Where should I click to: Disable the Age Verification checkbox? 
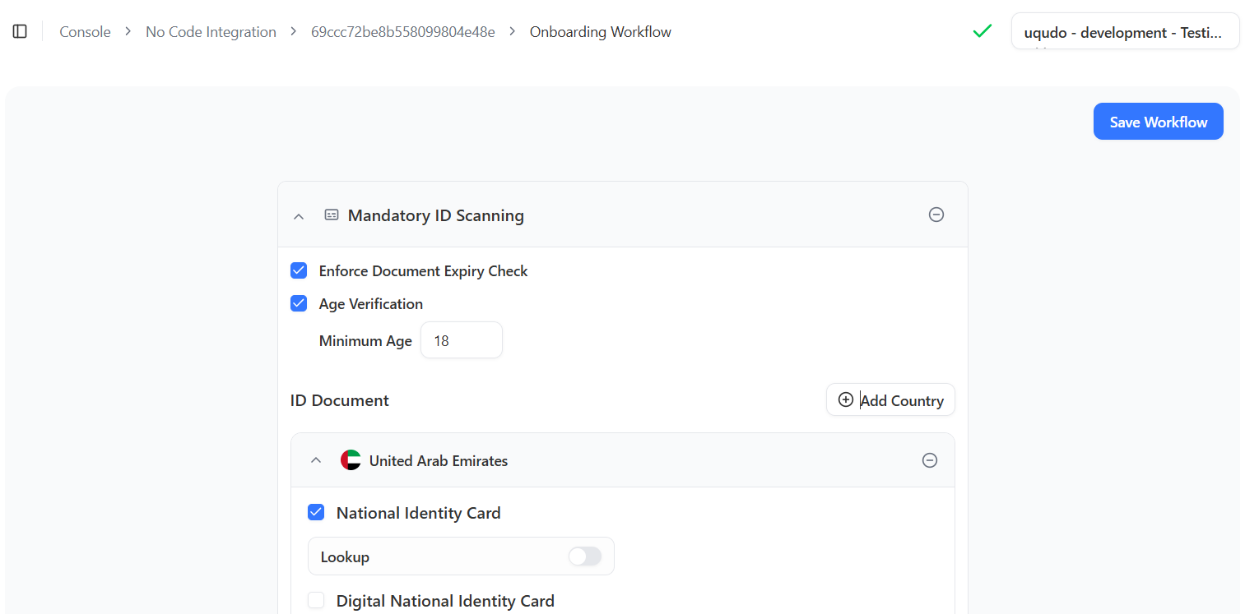(299, 303)
